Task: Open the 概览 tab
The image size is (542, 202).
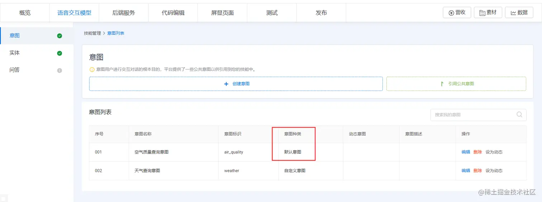Action: pos(25,13)
